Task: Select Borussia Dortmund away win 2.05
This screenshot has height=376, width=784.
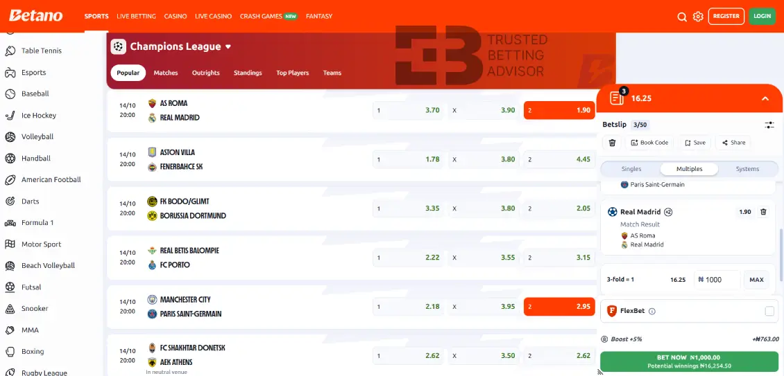Action: pyautogui.click(x=559, y=208)
